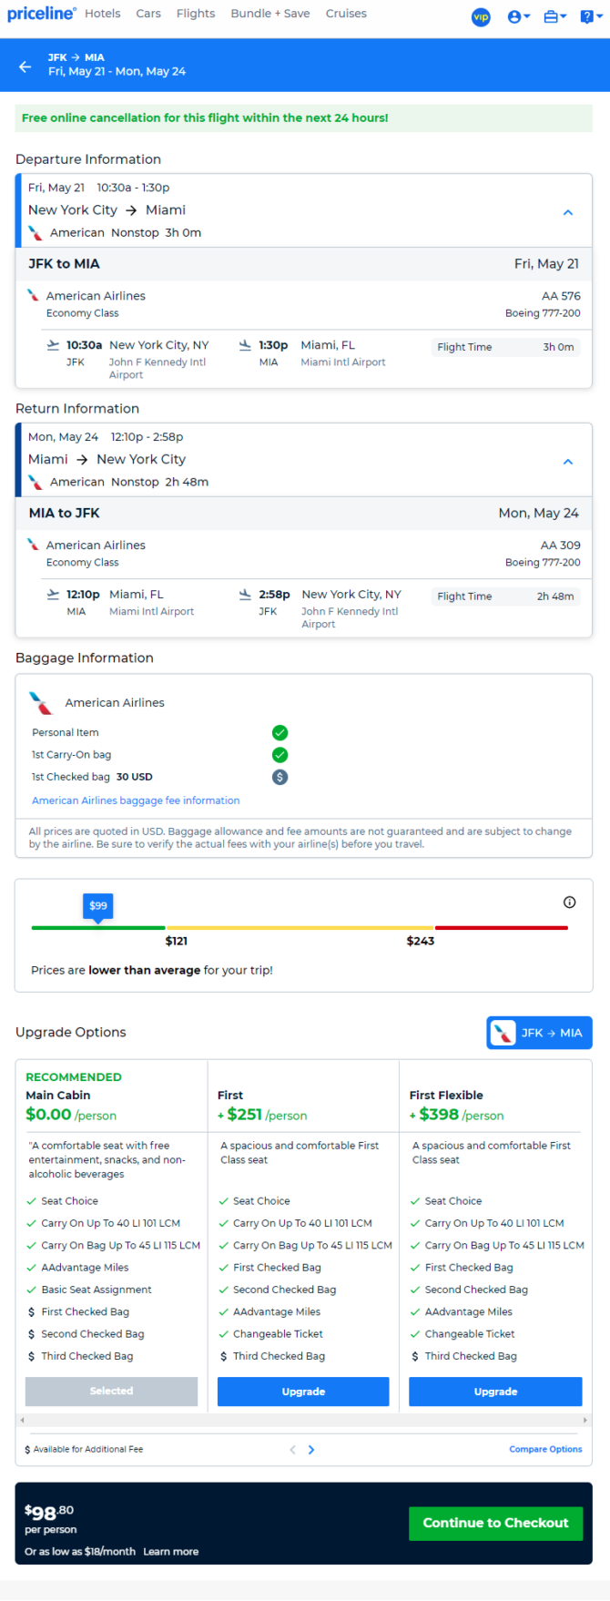
Task: Click the next arrow under upgrade options
Action: click(x=311, y=1450)
